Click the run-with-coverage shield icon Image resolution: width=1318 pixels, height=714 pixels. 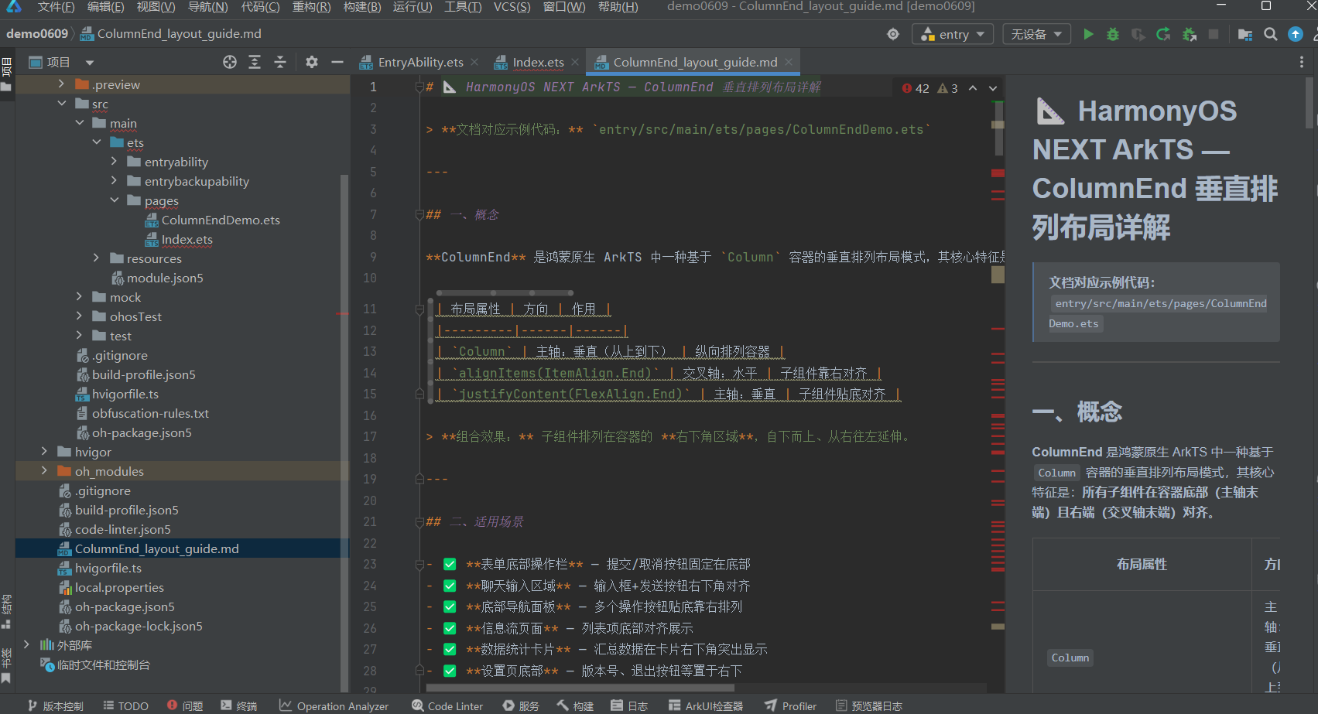(1138, 34)
